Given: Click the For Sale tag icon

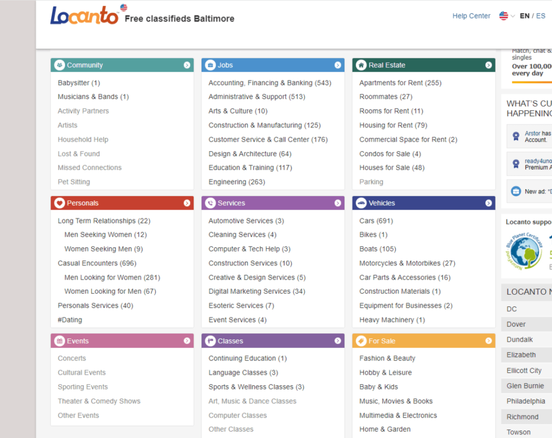Looking at the screenshot, I should [x=361, y=340].
